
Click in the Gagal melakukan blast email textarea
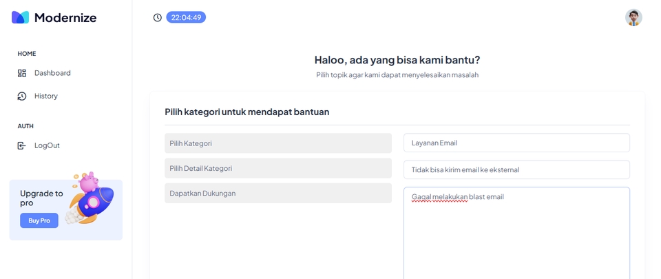pyautogui.click(x=516, y=233)
